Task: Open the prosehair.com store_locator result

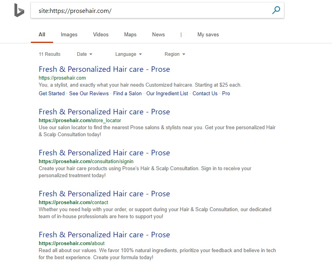Action: point(104,112)
